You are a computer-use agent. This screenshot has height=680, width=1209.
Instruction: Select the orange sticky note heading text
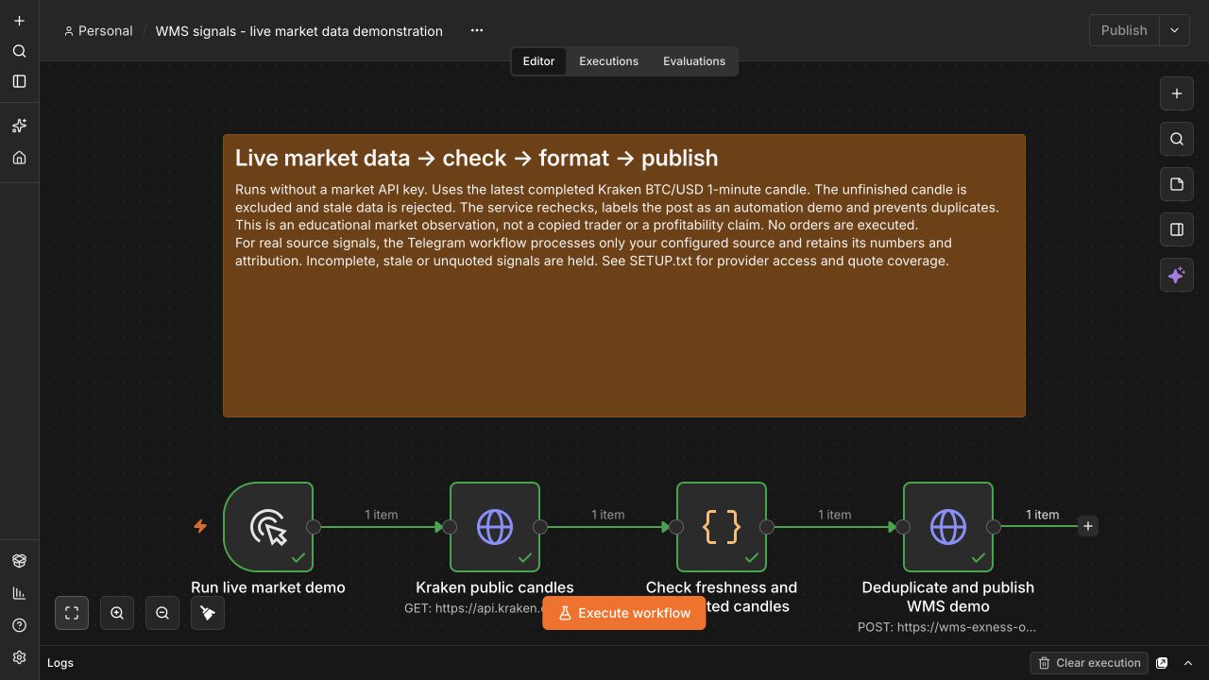click(x=476, y=158)
